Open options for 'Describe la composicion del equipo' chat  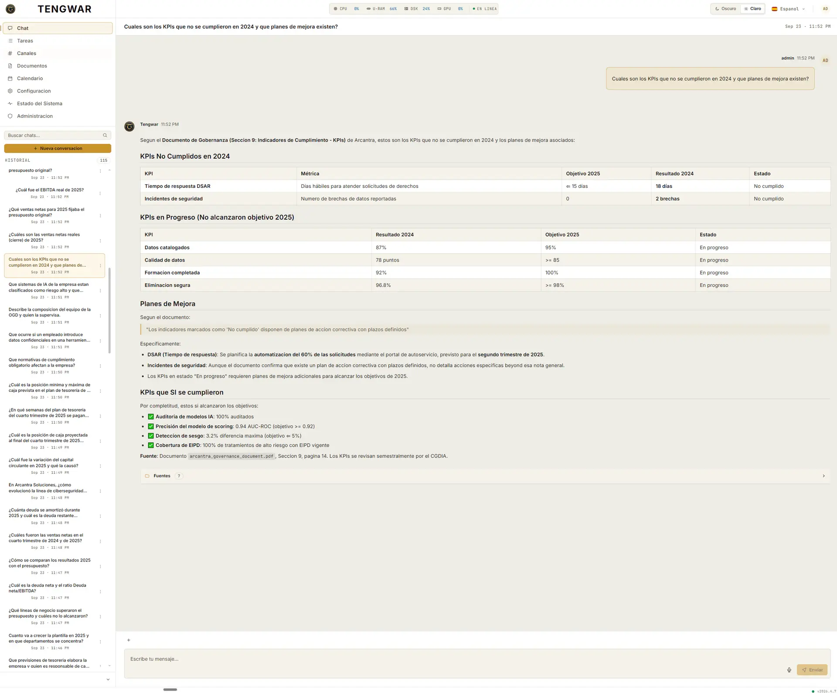point(100,316)
